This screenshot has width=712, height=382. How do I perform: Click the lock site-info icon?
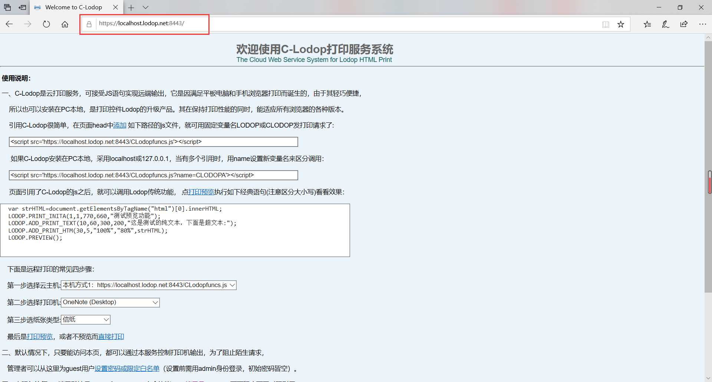[x=89, y=24]
